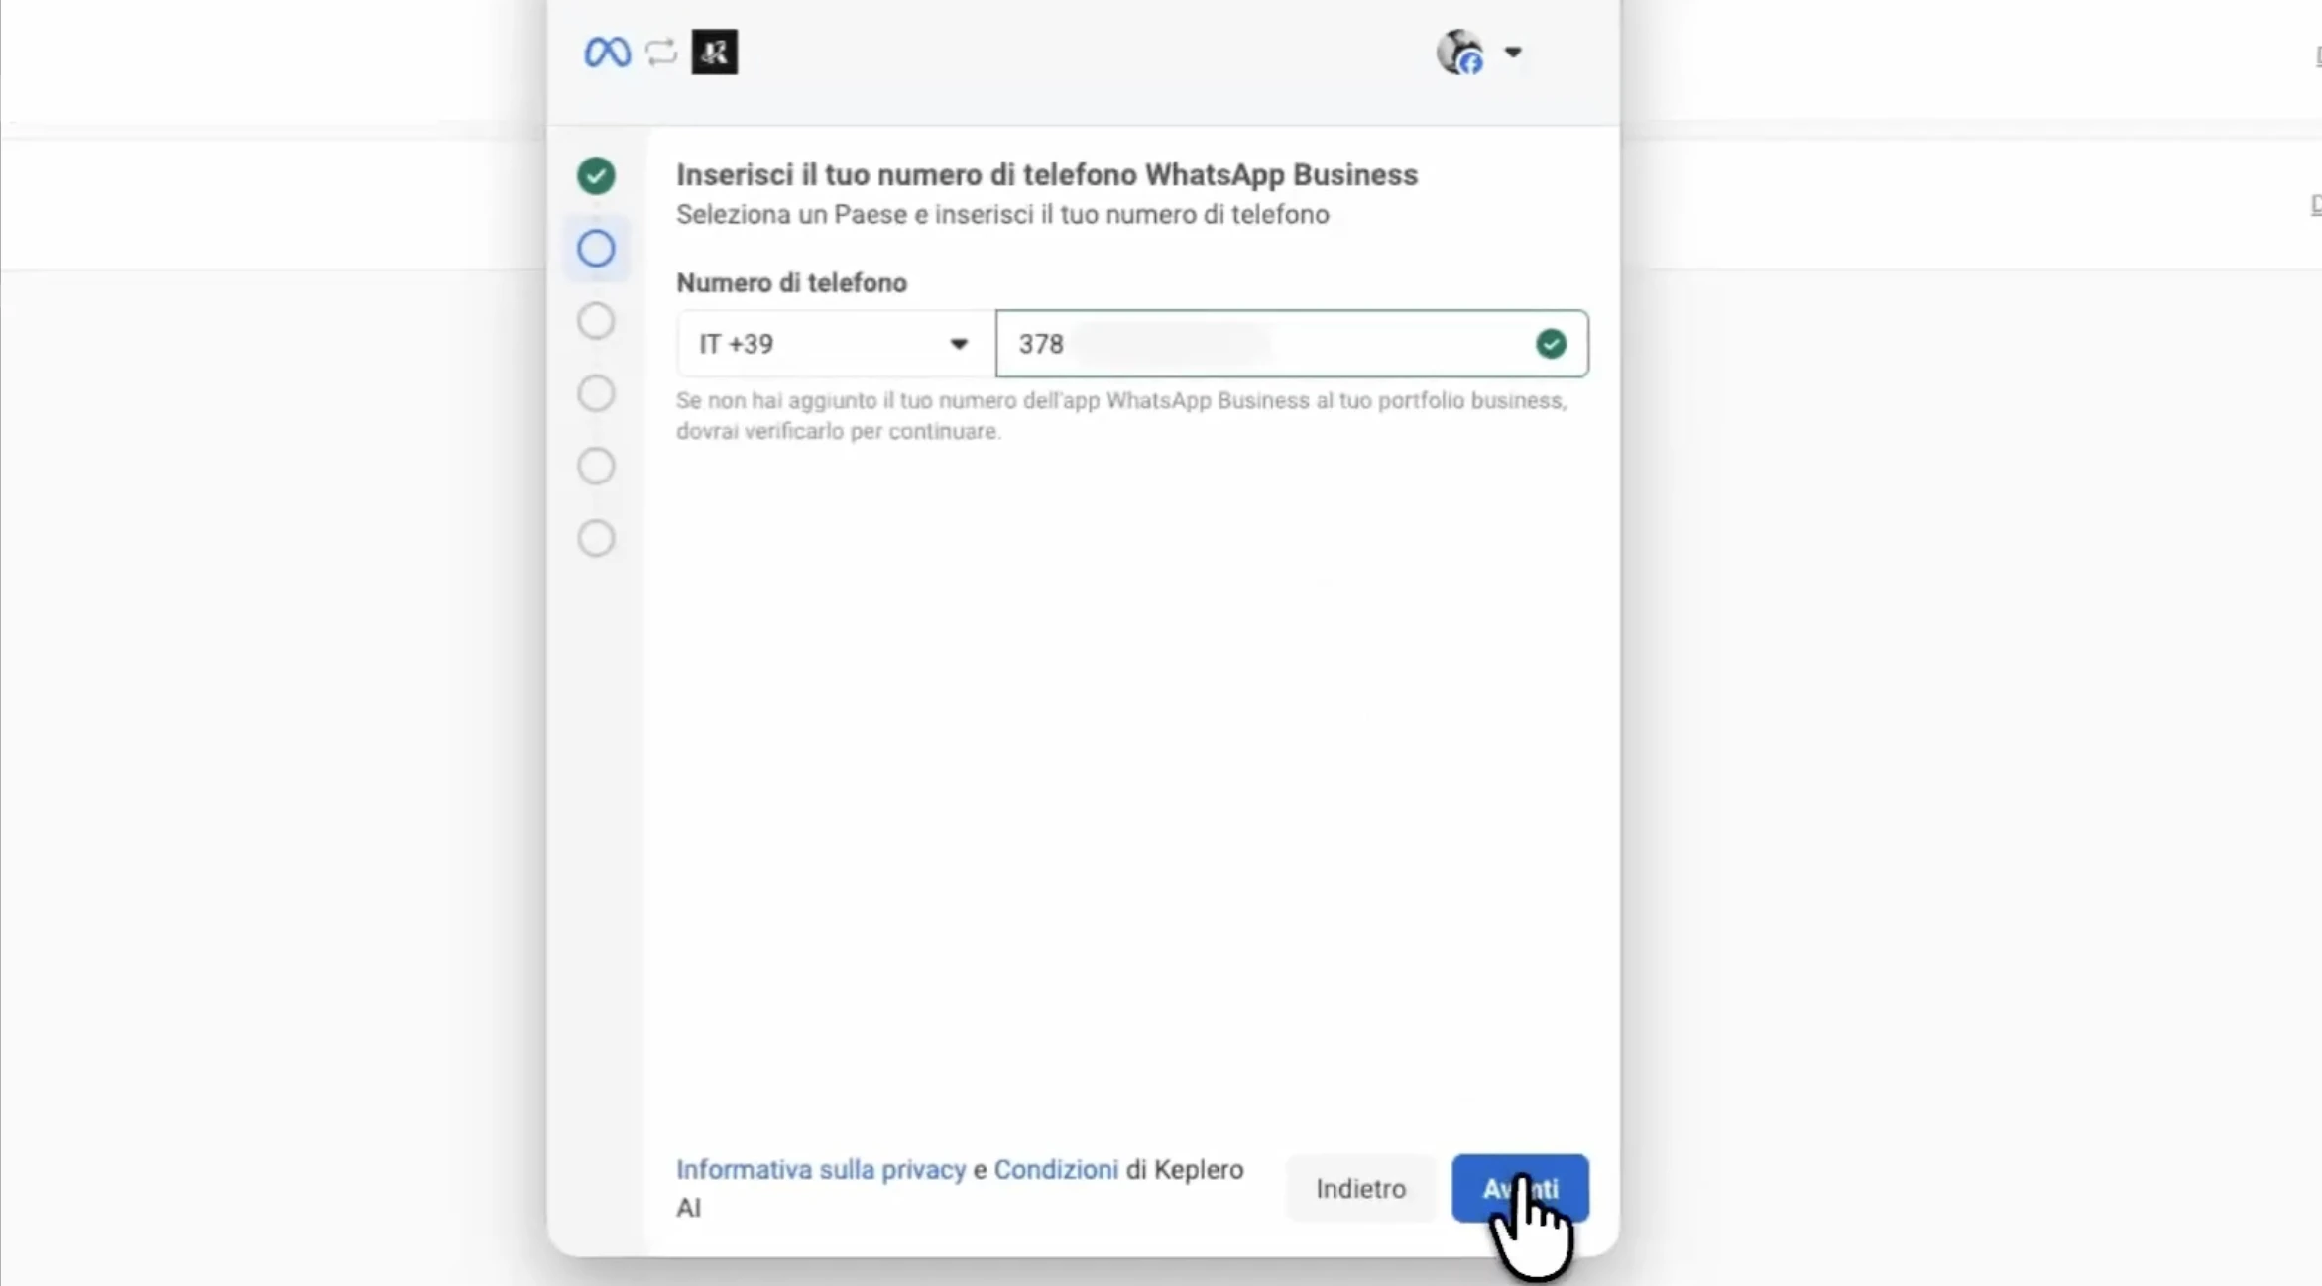
Task: Select the current blue step circle
Action: tap(596, 248)
